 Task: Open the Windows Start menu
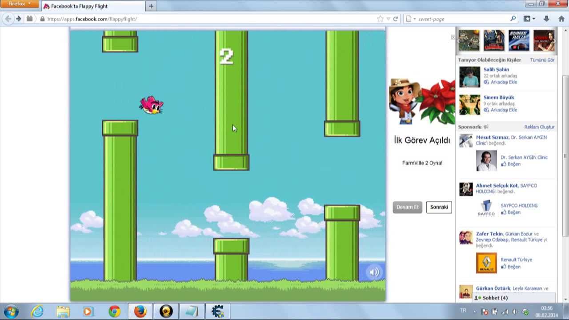click(x=11, y=311)
